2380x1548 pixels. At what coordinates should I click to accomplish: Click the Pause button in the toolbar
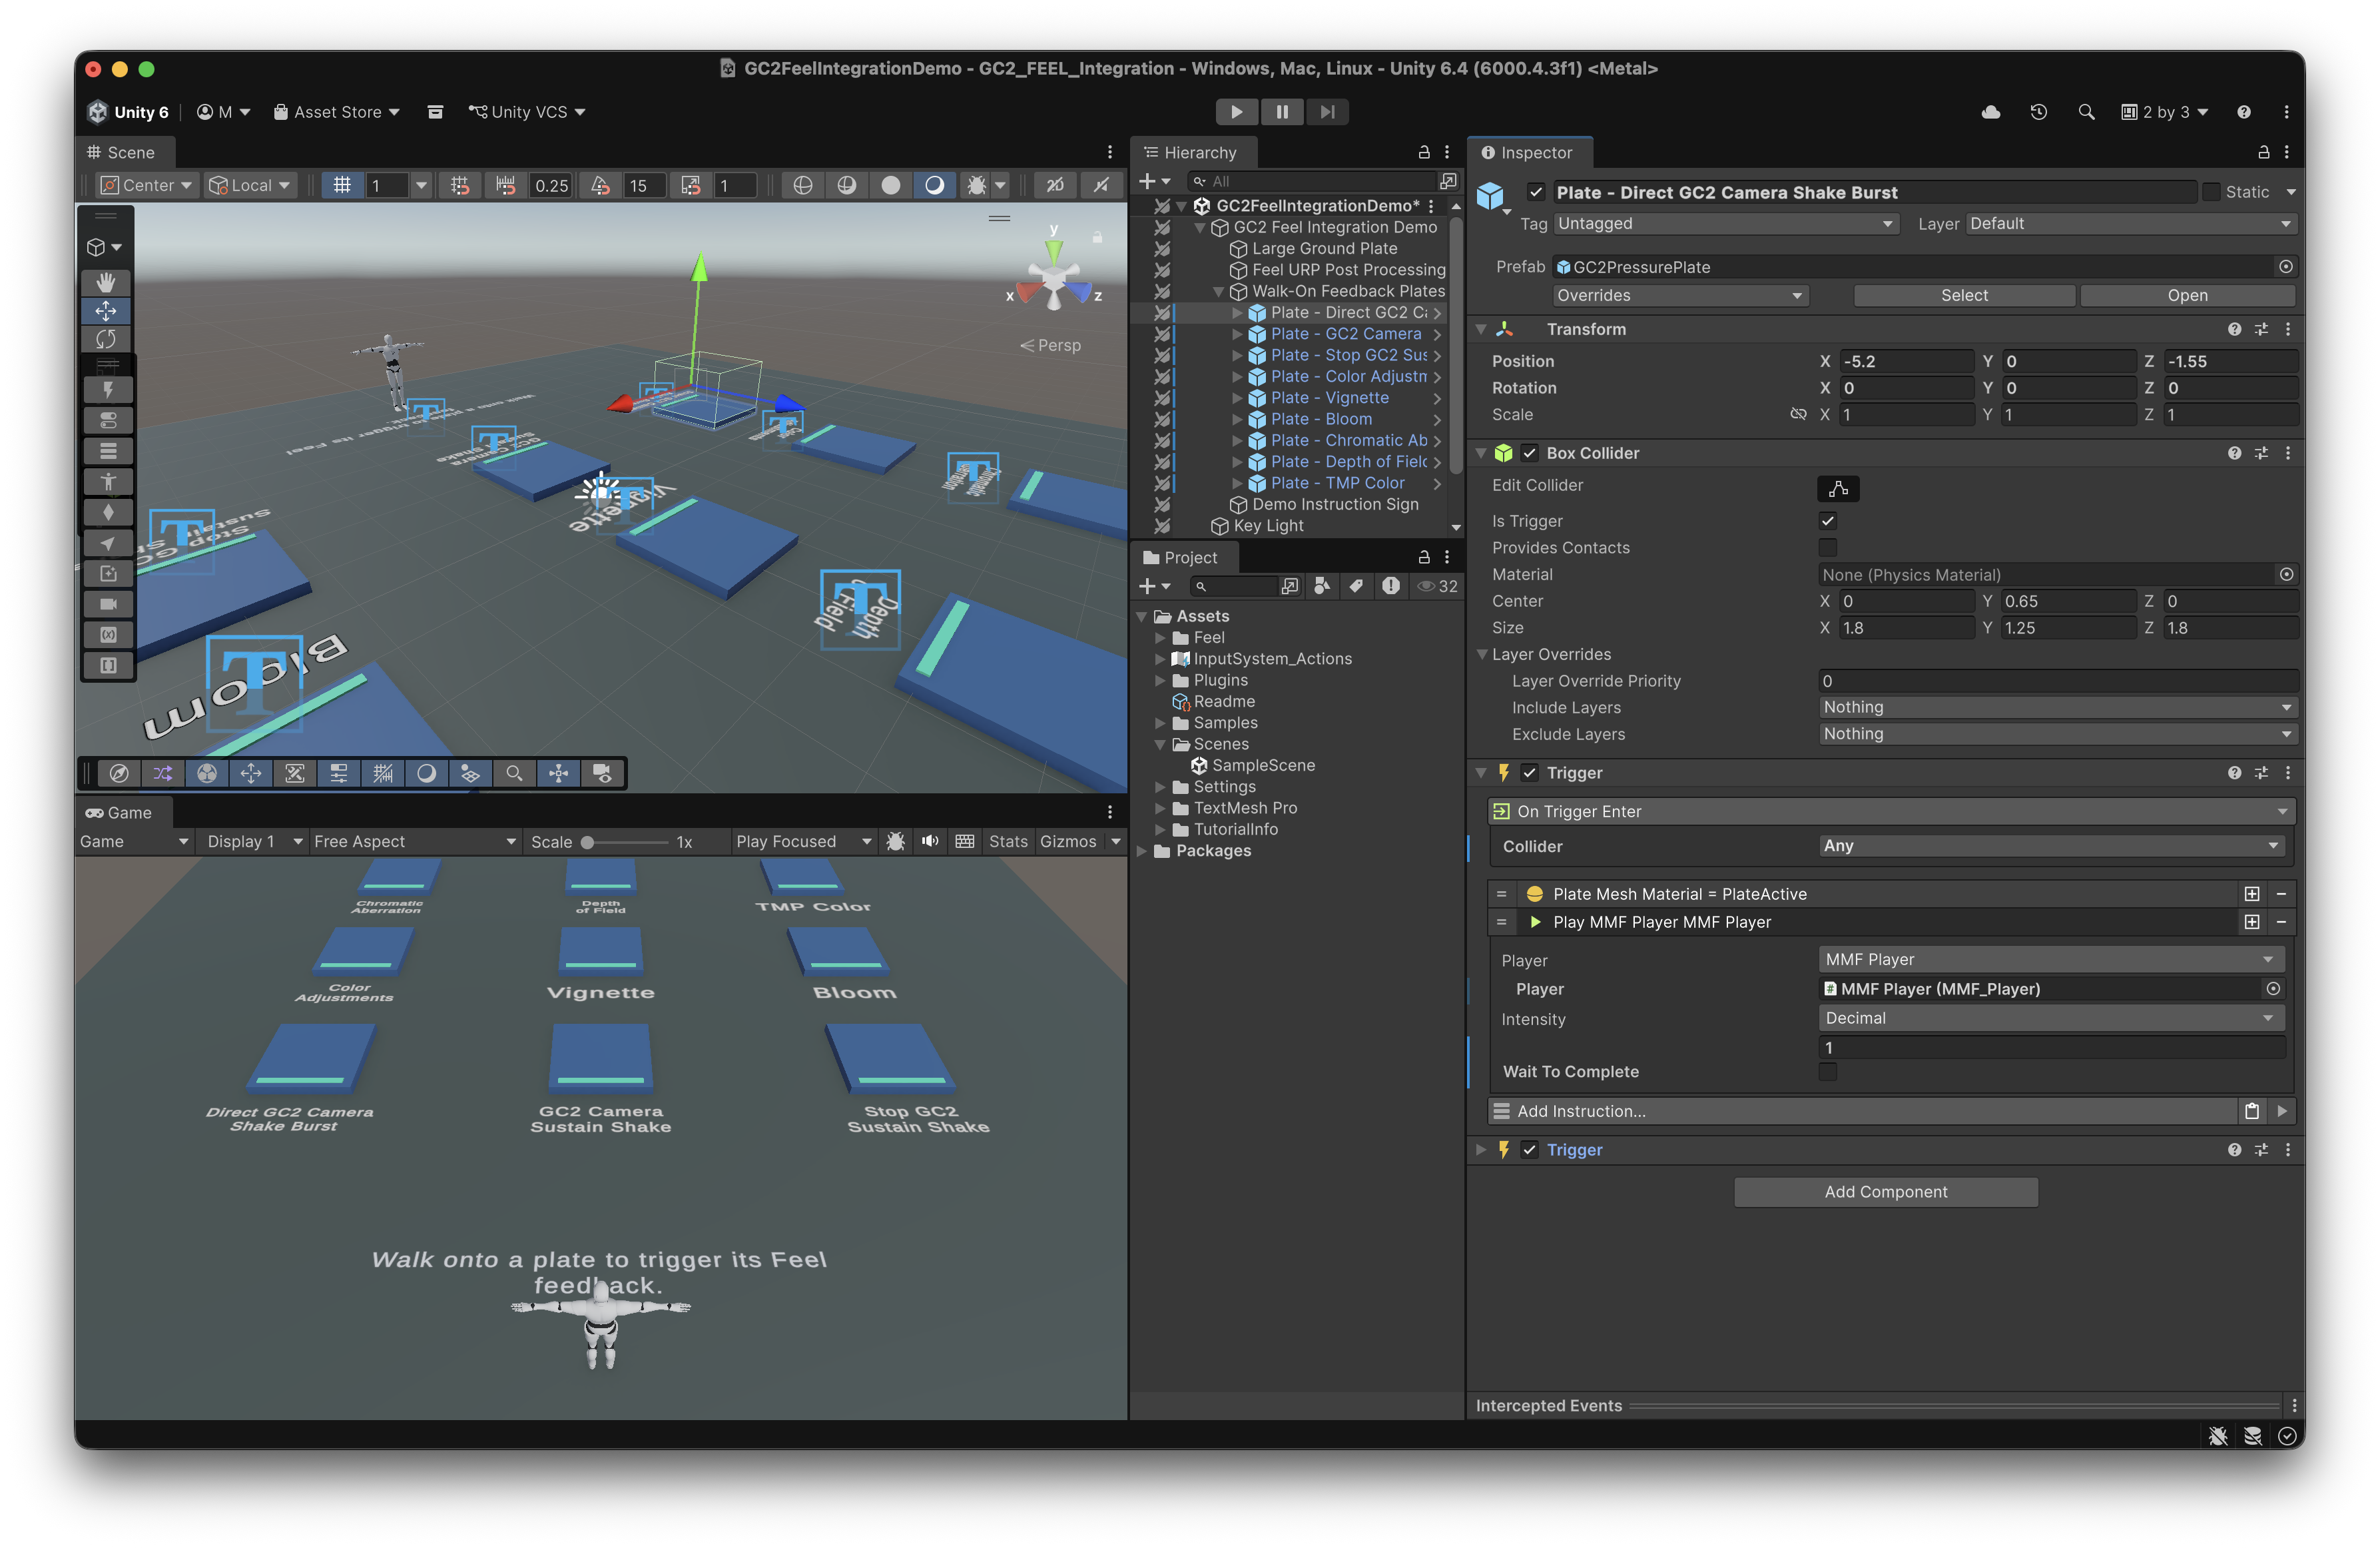(1282, 112)
